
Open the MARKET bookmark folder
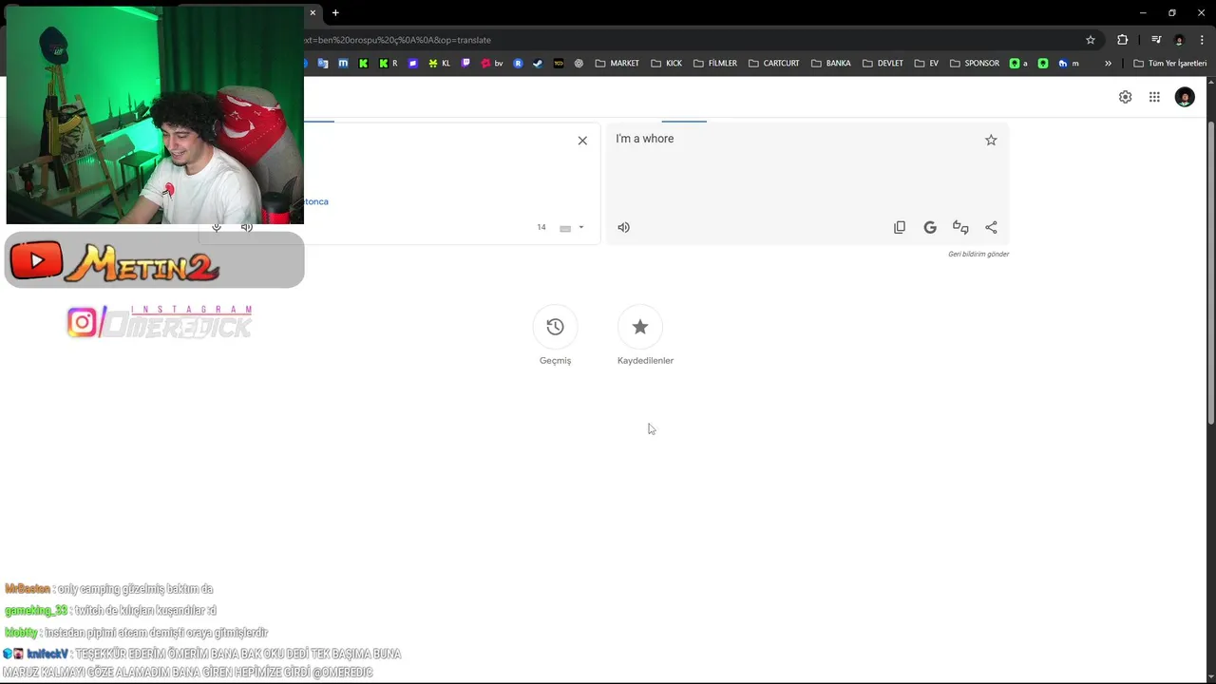coord(617,64)
